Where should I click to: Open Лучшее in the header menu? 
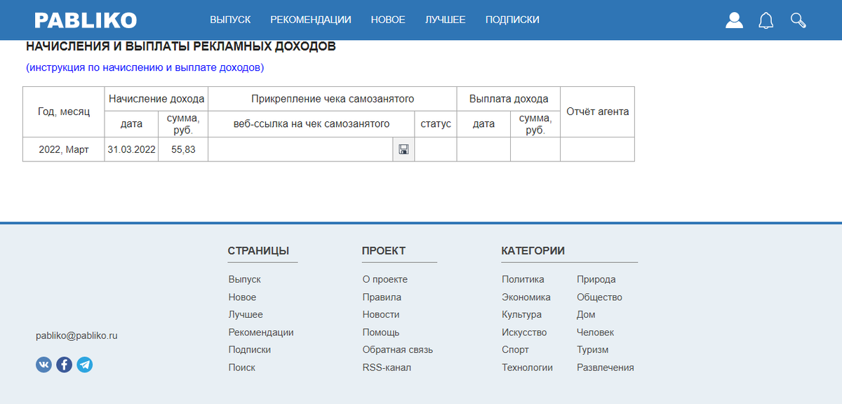pos(445,20)
